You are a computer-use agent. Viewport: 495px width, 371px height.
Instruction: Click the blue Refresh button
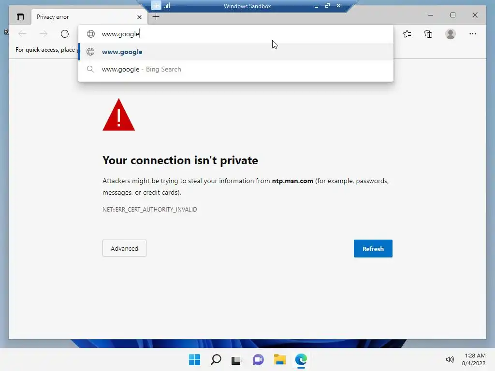[373, 249]
